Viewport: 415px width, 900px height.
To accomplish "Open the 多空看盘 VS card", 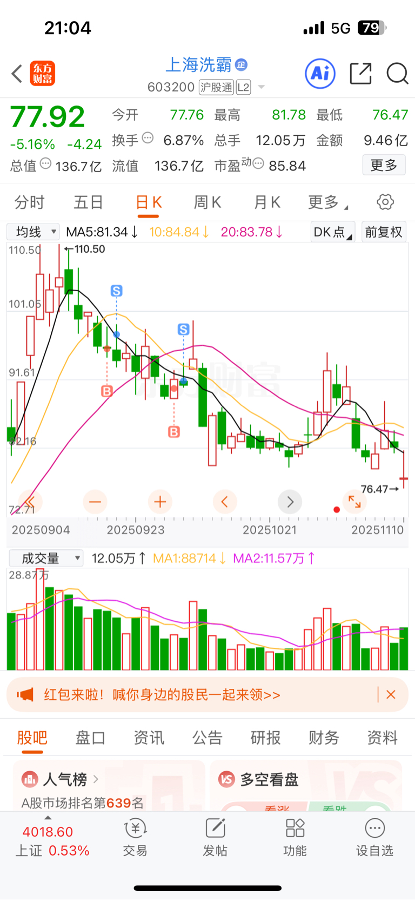I will [x=306, y=785].
